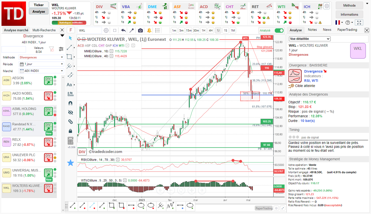Select the zigzag wave bottom toolbar tool
The width and height of the screenshot is (371, 214).
[170, 206]
